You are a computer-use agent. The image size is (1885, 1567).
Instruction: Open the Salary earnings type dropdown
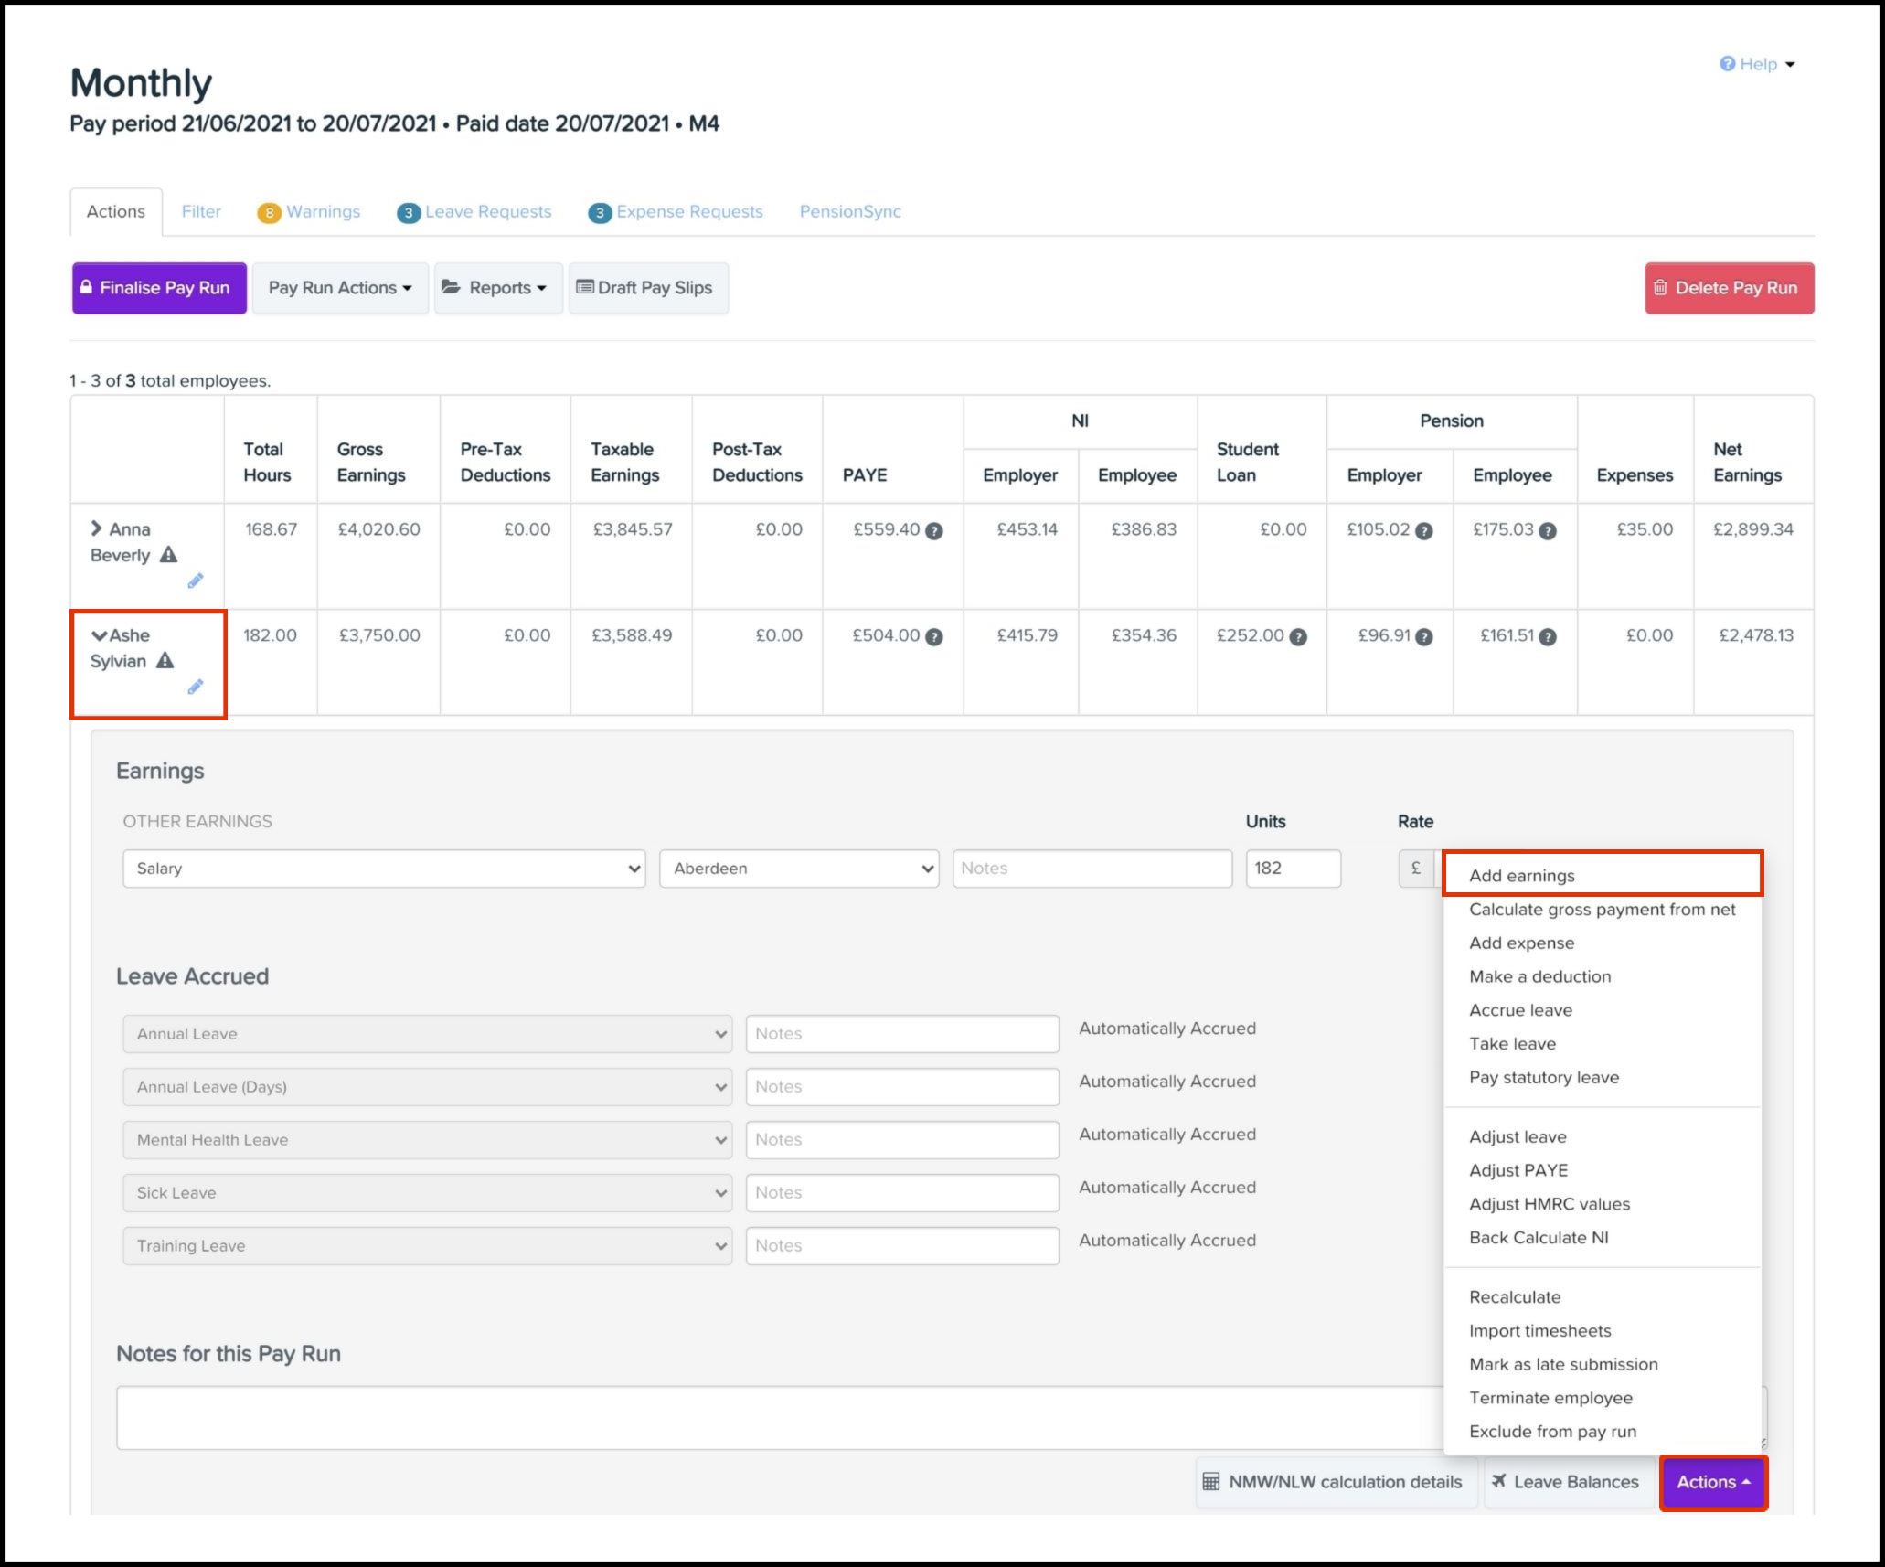coord(384,869)
